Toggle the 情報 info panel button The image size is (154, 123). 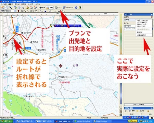tap(50, 8)
